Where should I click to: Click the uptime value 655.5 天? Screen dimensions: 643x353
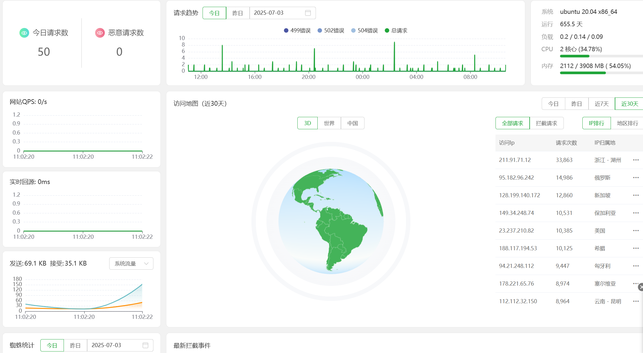(x=571, y=24)
